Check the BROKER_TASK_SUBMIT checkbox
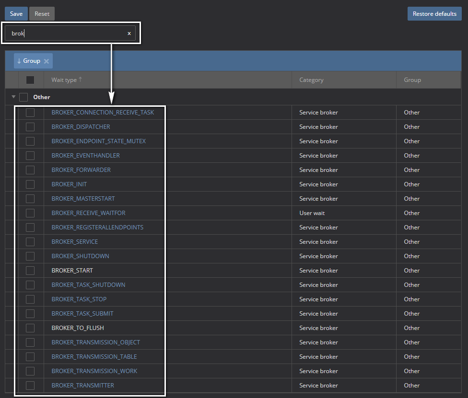The width and height of the screenshot is (468, 398). [x=30, y=314]
